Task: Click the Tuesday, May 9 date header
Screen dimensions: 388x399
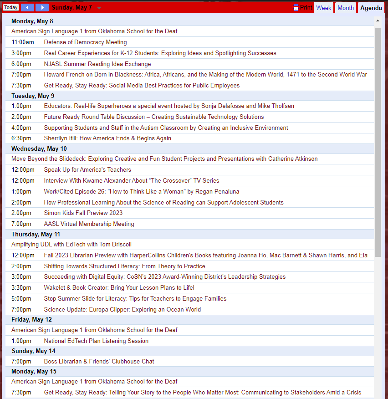Action: click(x=33, y=96)
